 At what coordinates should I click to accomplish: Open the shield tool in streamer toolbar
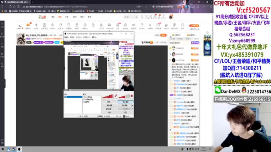coord(174,25)
